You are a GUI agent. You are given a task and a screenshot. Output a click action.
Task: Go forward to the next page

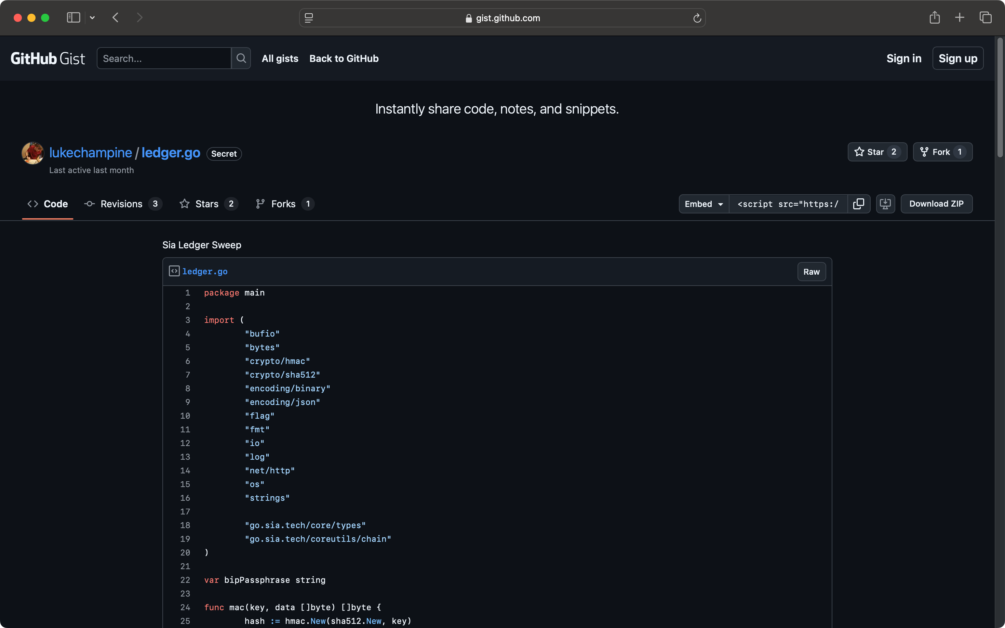tap(140, 17)
